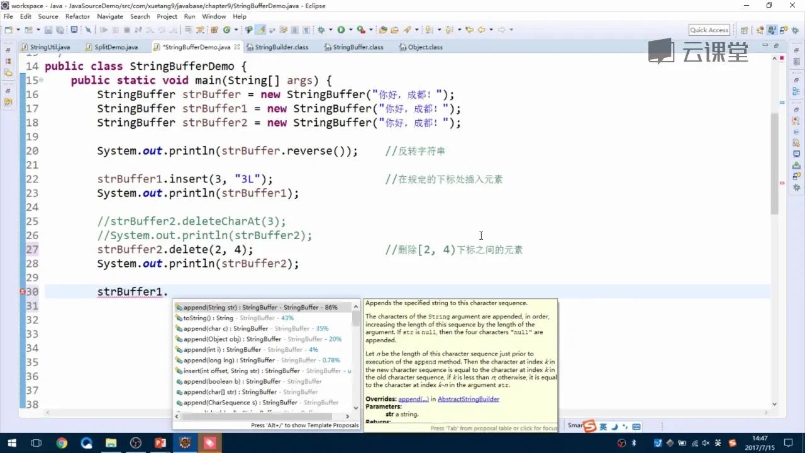This screenshot has width=805, height=453.
Task: Open the dropdown next to the New wizard icon
Action: tap(18, 30)
